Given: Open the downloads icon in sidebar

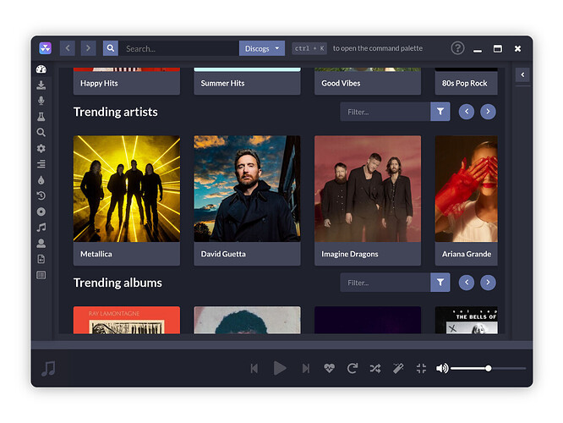Looking at the screenshot, I should point(41,85).
